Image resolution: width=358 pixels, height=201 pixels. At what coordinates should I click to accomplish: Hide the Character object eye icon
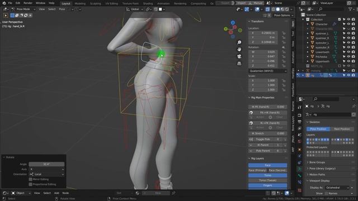point(348,24)
